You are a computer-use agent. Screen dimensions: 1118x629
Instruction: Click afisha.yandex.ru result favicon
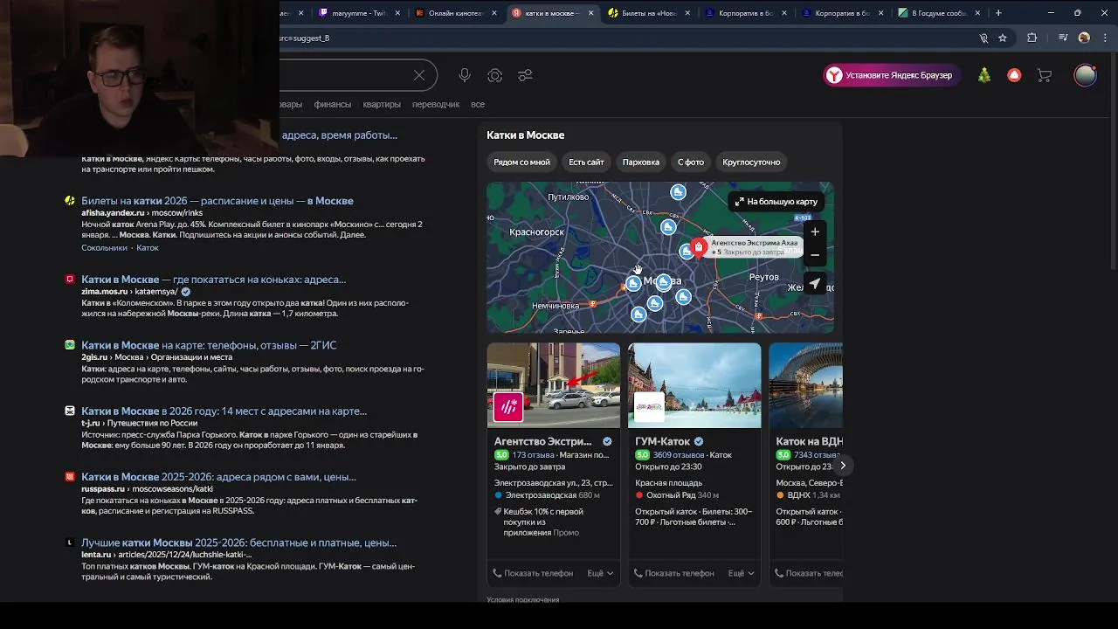pos(70,201)
